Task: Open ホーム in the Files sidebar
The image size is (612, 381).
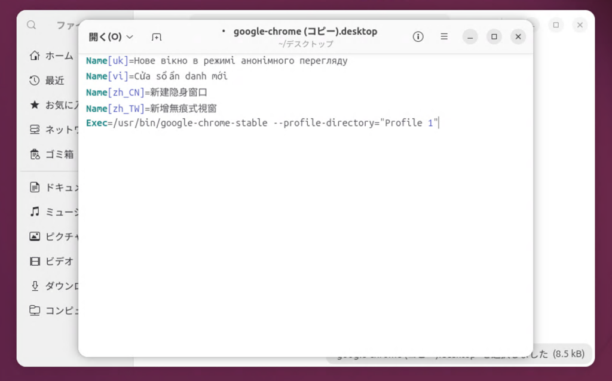Action: click(53, 56)
